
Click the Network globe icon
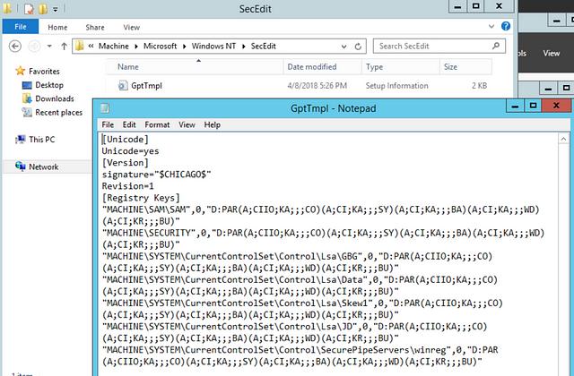pyautogui.click(x=20, y=167)
